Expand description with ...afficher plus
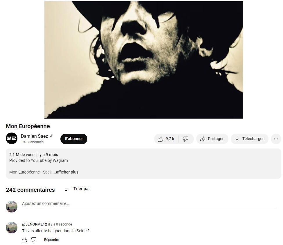The image size is (283, 245). pyautogui.click(x=66, y=172)
